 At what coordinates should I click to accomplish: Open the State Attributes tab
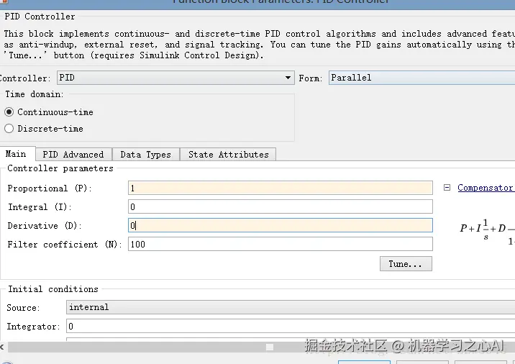coord(229,155)
